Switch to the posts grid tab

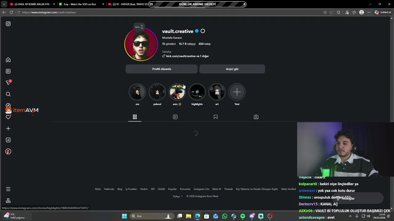tap(135, 117)
